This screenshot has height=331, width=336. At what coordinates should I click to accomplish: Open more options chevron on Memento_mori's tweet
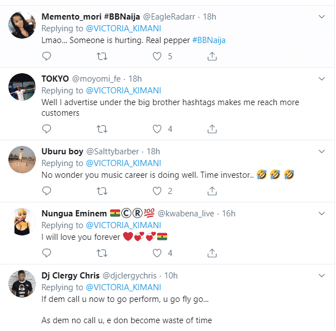[321, 17]
